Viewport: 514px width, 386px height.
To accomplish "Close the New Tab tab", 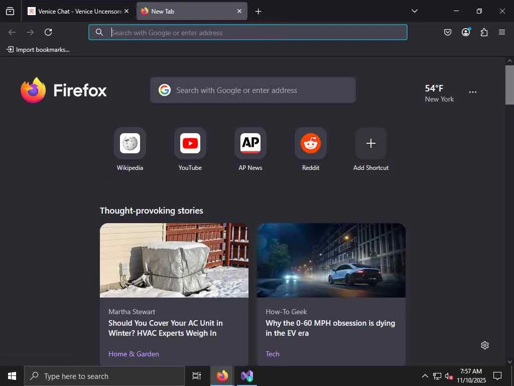I will point(239,11).
